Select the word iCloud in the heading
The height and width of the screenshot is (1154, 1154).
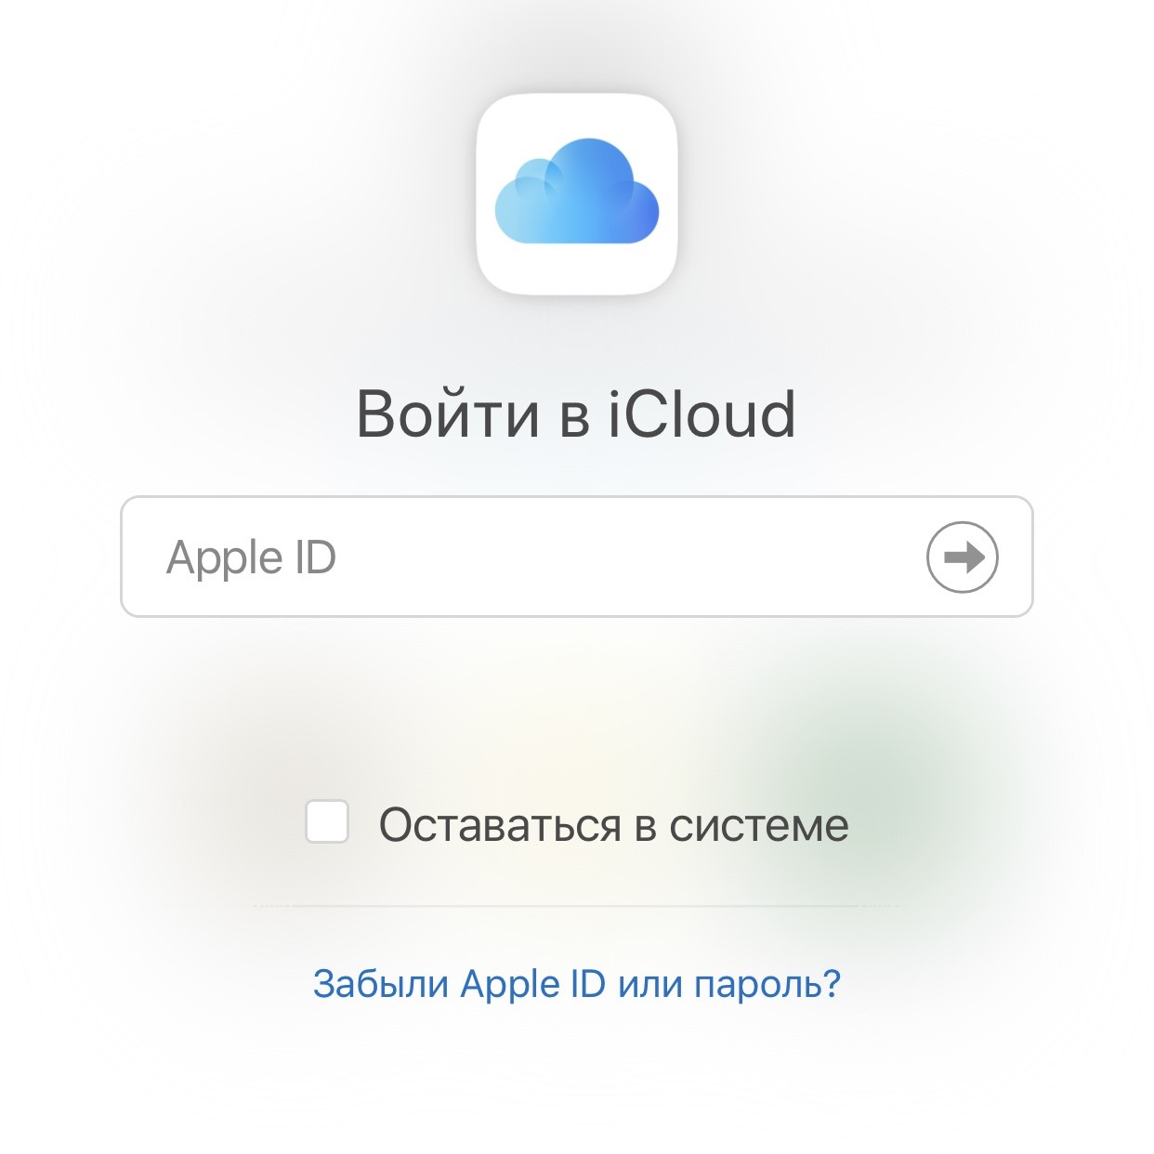[x=702, y=413]
